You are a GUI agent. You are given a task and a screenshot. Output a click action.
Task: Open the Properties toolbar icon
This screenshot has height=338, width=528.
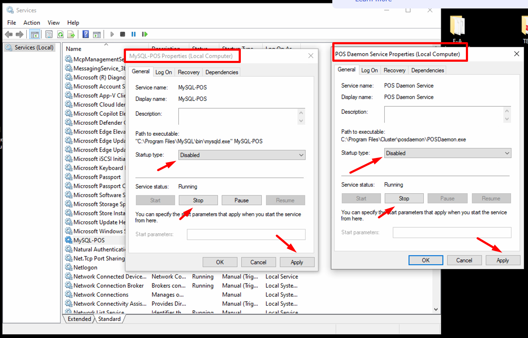point(49,34)
